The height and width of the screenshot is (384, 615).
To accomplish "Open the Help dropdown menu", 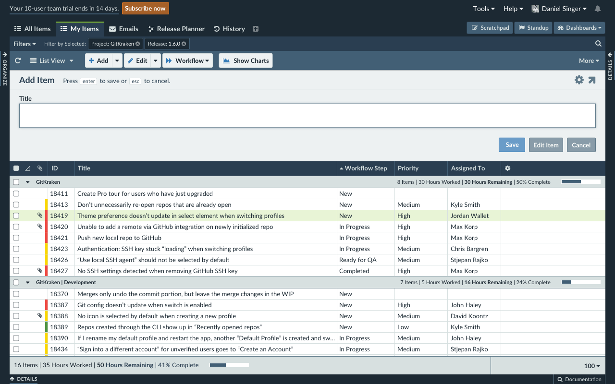I will click(513, 9).
